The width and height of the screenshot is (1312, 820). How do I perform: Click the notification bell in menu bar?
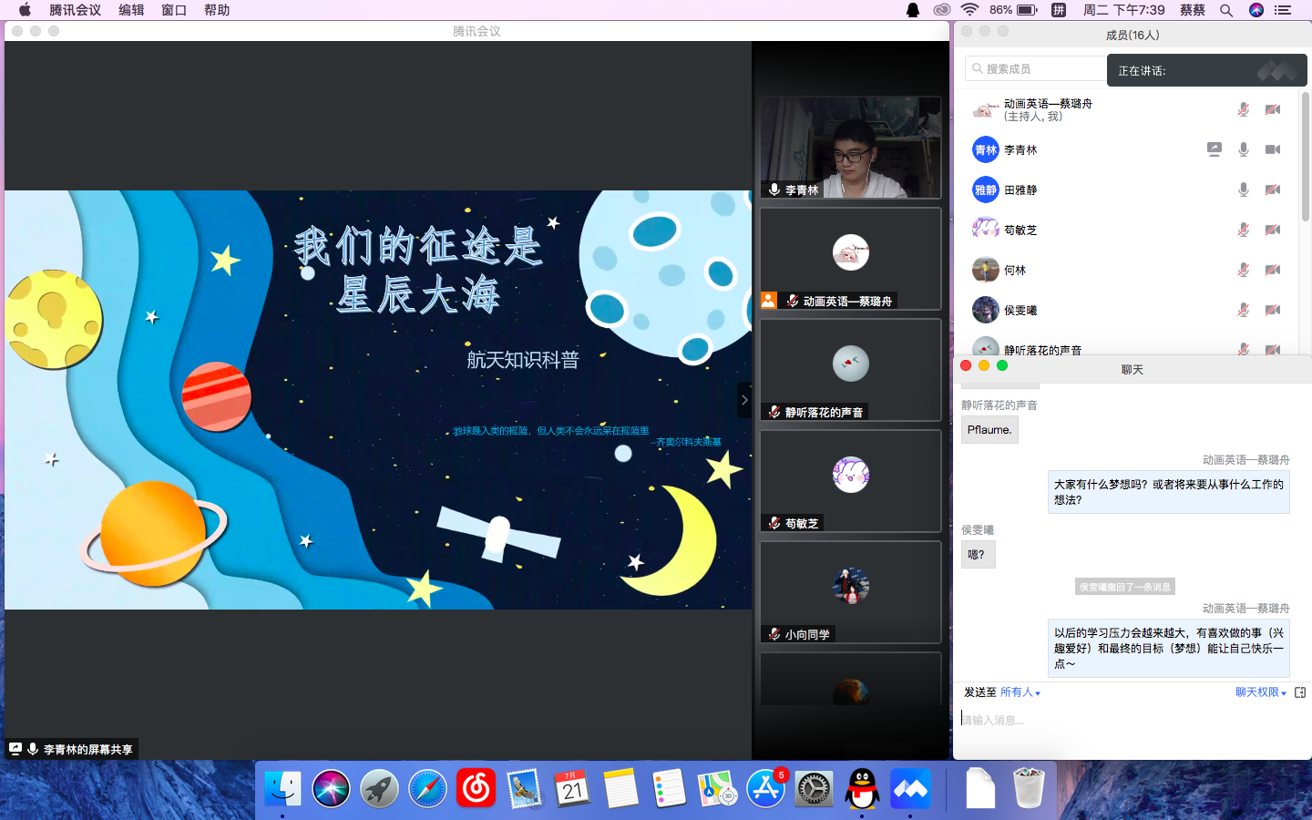point(913,10)
